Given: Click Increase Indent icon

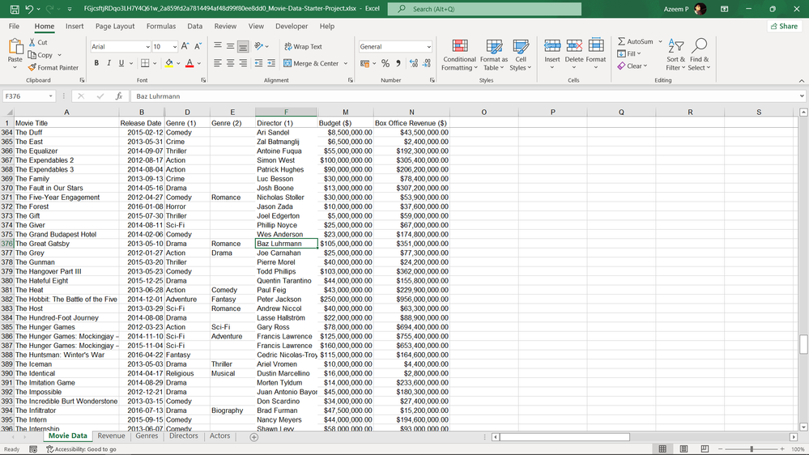Looking at the screenshot, I should (x=271, y=63).
